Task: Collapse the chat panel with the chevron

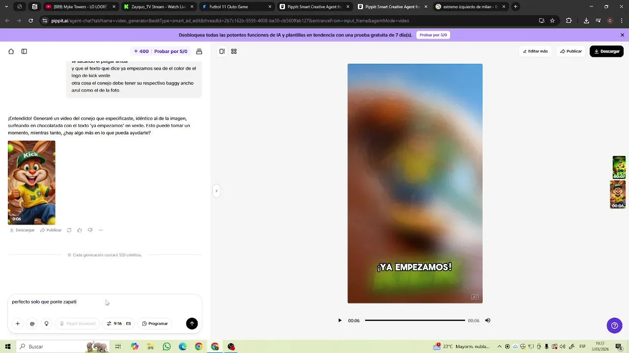Action: 216,191
